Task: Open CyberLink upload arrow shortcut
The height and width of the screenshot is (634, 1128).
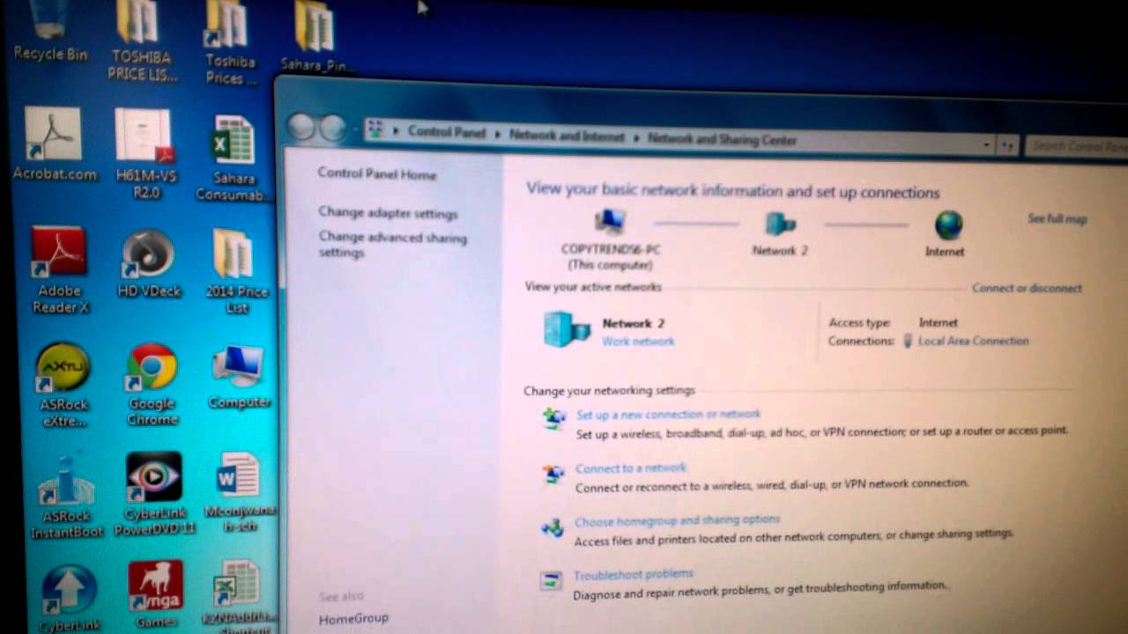Action: pos(69,599)
